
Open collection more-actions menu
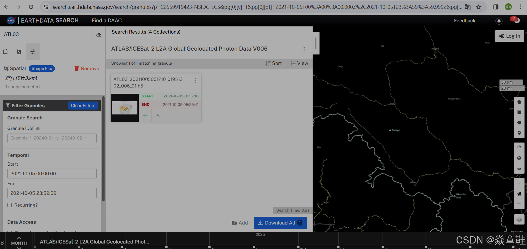[304, 49]
